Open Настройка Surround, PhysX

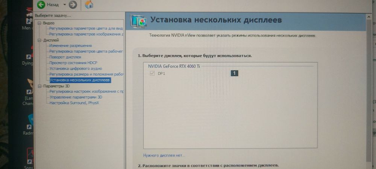point(74,103)
